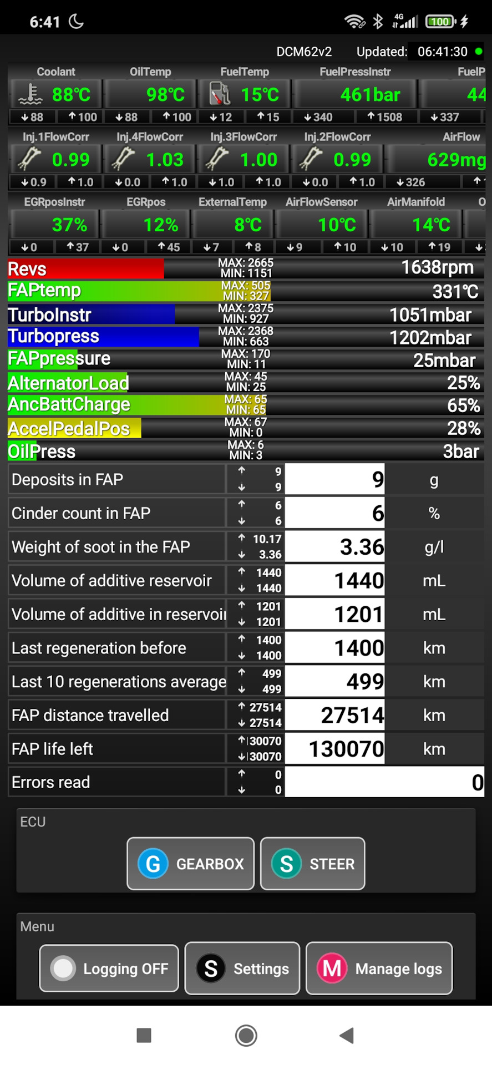Tap the Errors read value field
This screenshot has height=1065, width=492.
(x=384, y=783)
